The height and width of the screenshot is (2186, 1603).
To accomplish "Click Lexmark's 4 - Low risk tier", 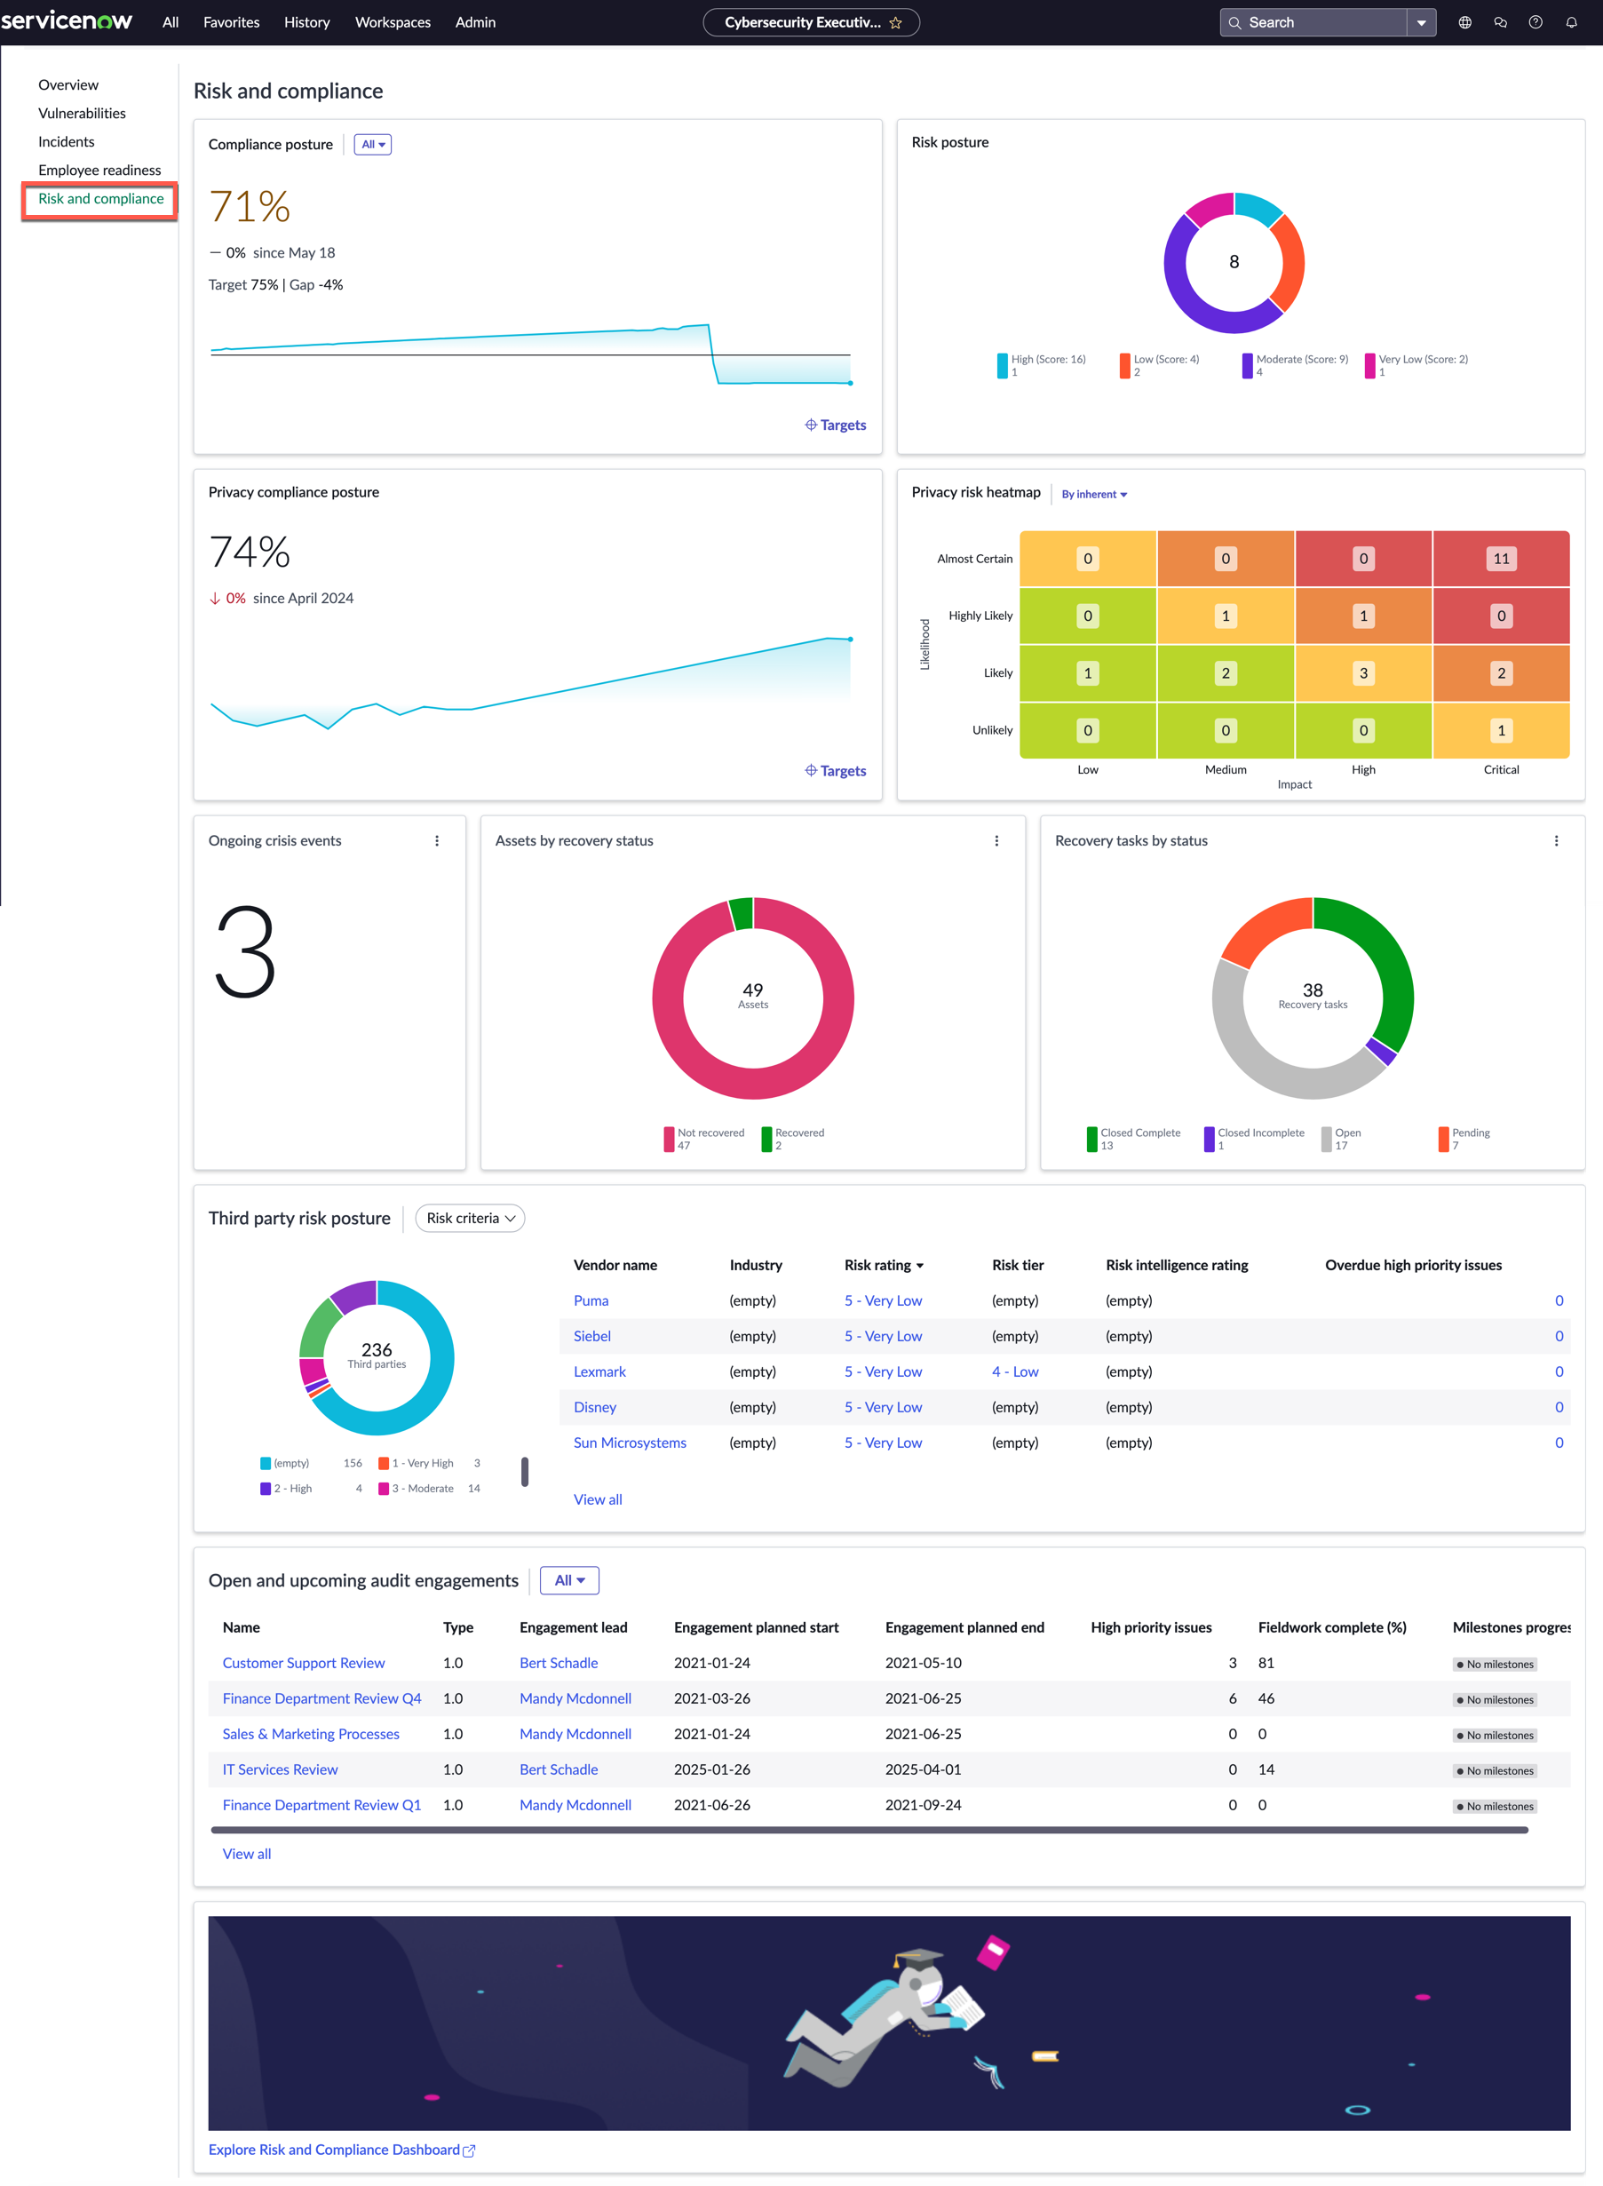I will click(x=1015, y=1371).
